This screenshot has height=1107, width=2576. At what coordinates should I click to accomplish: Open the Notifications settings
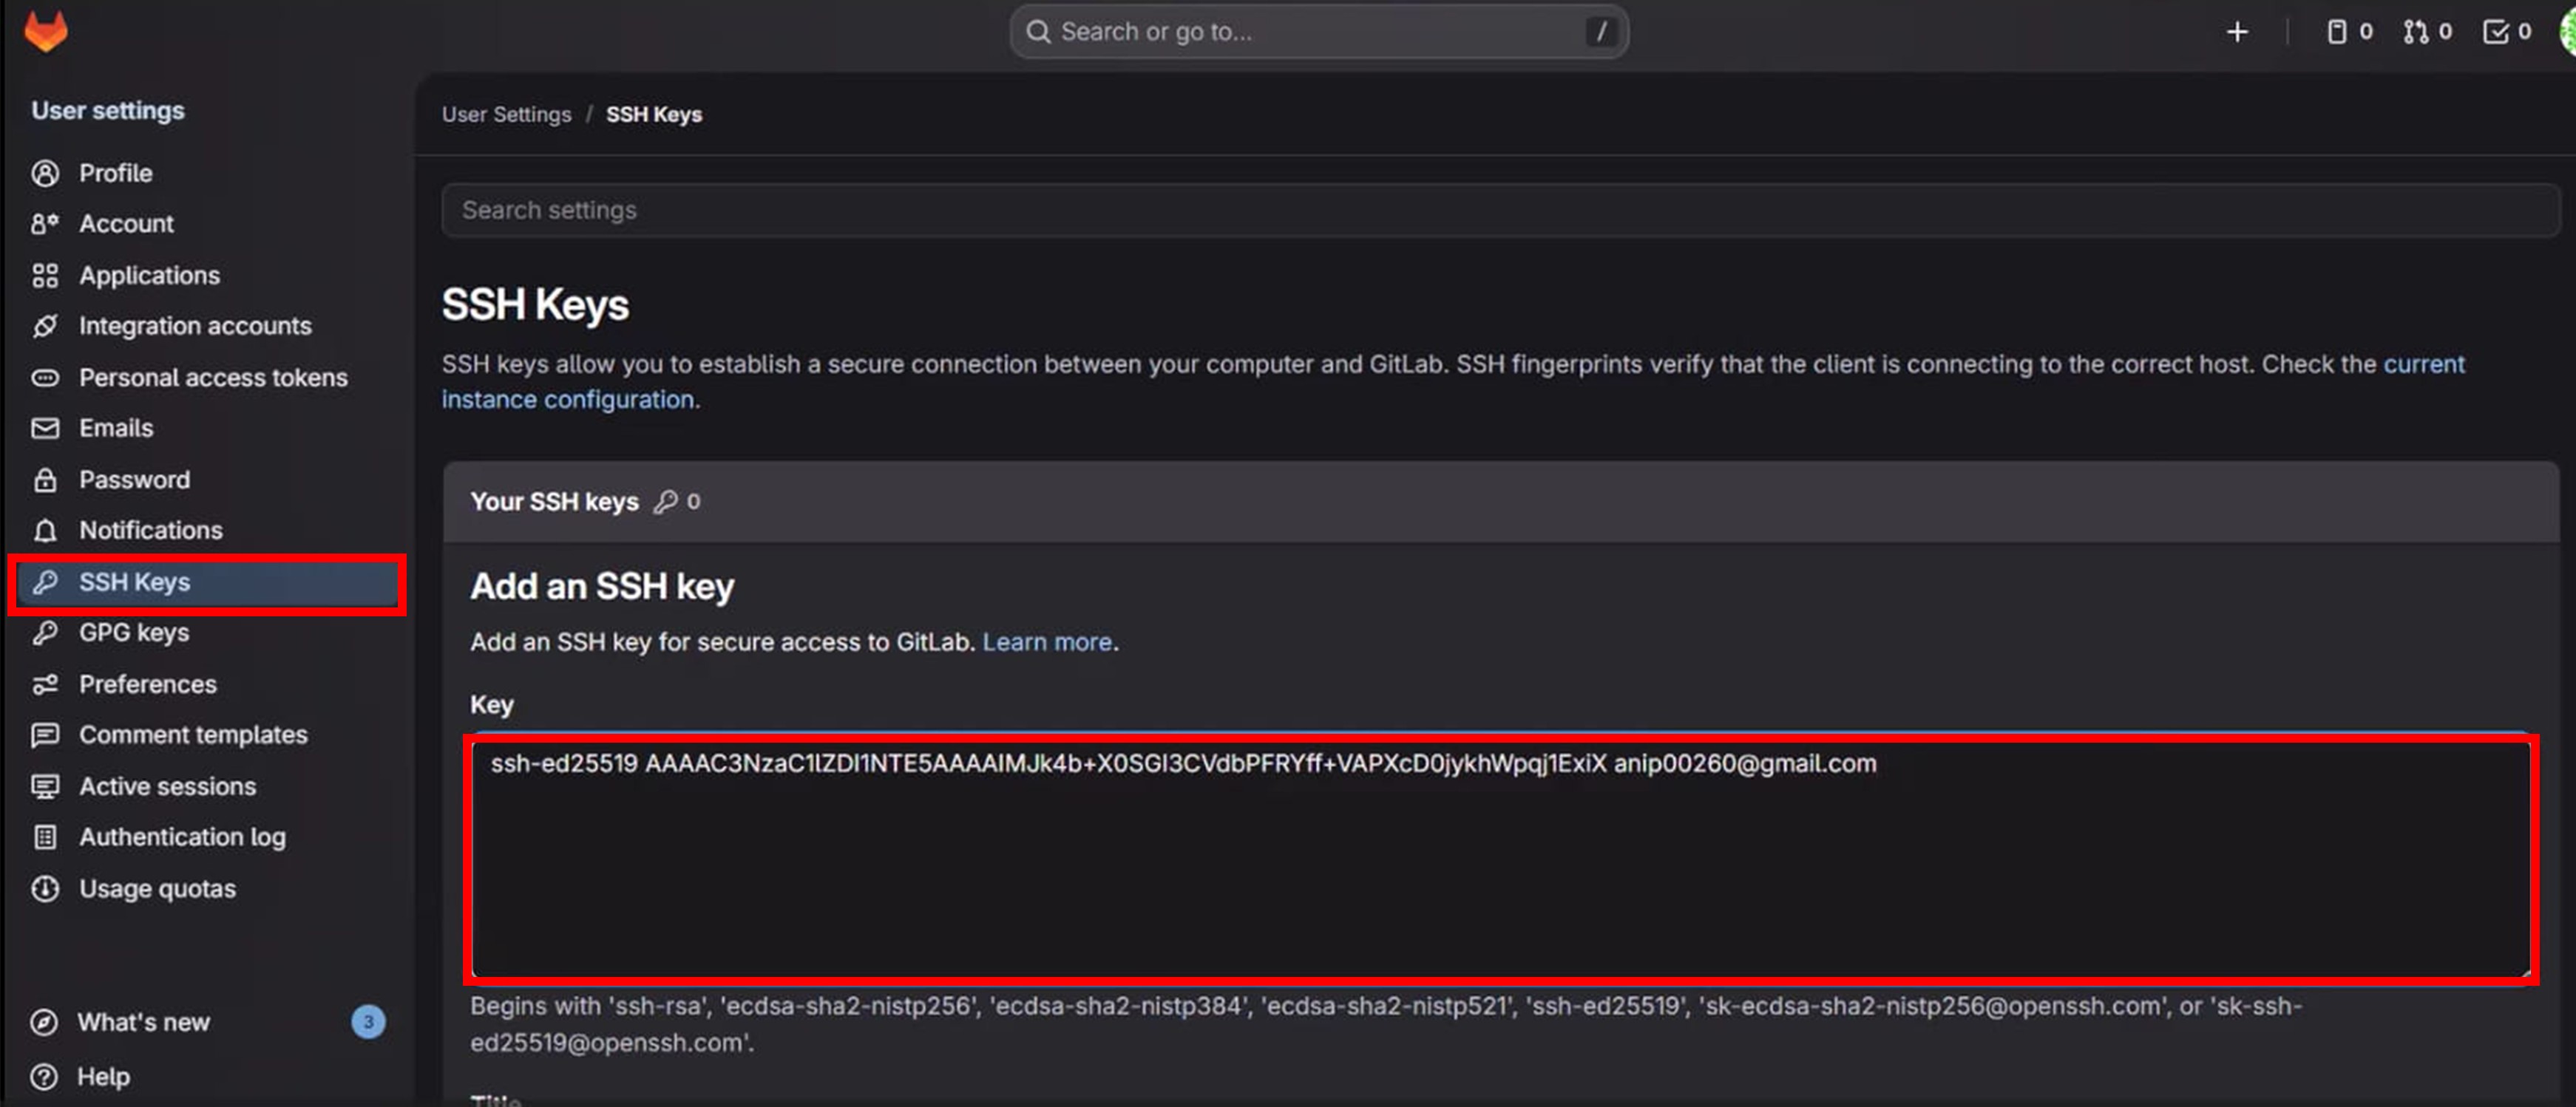(x=151, y=530)
